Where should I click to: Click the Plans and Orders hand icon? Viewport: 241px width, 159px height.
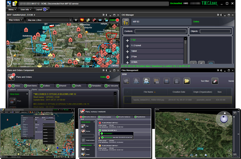[11, 77]
